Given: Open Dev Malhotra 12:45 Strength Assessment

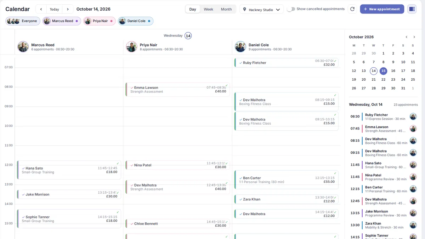Looking at the screenshot, I should [x=177, y=187].
